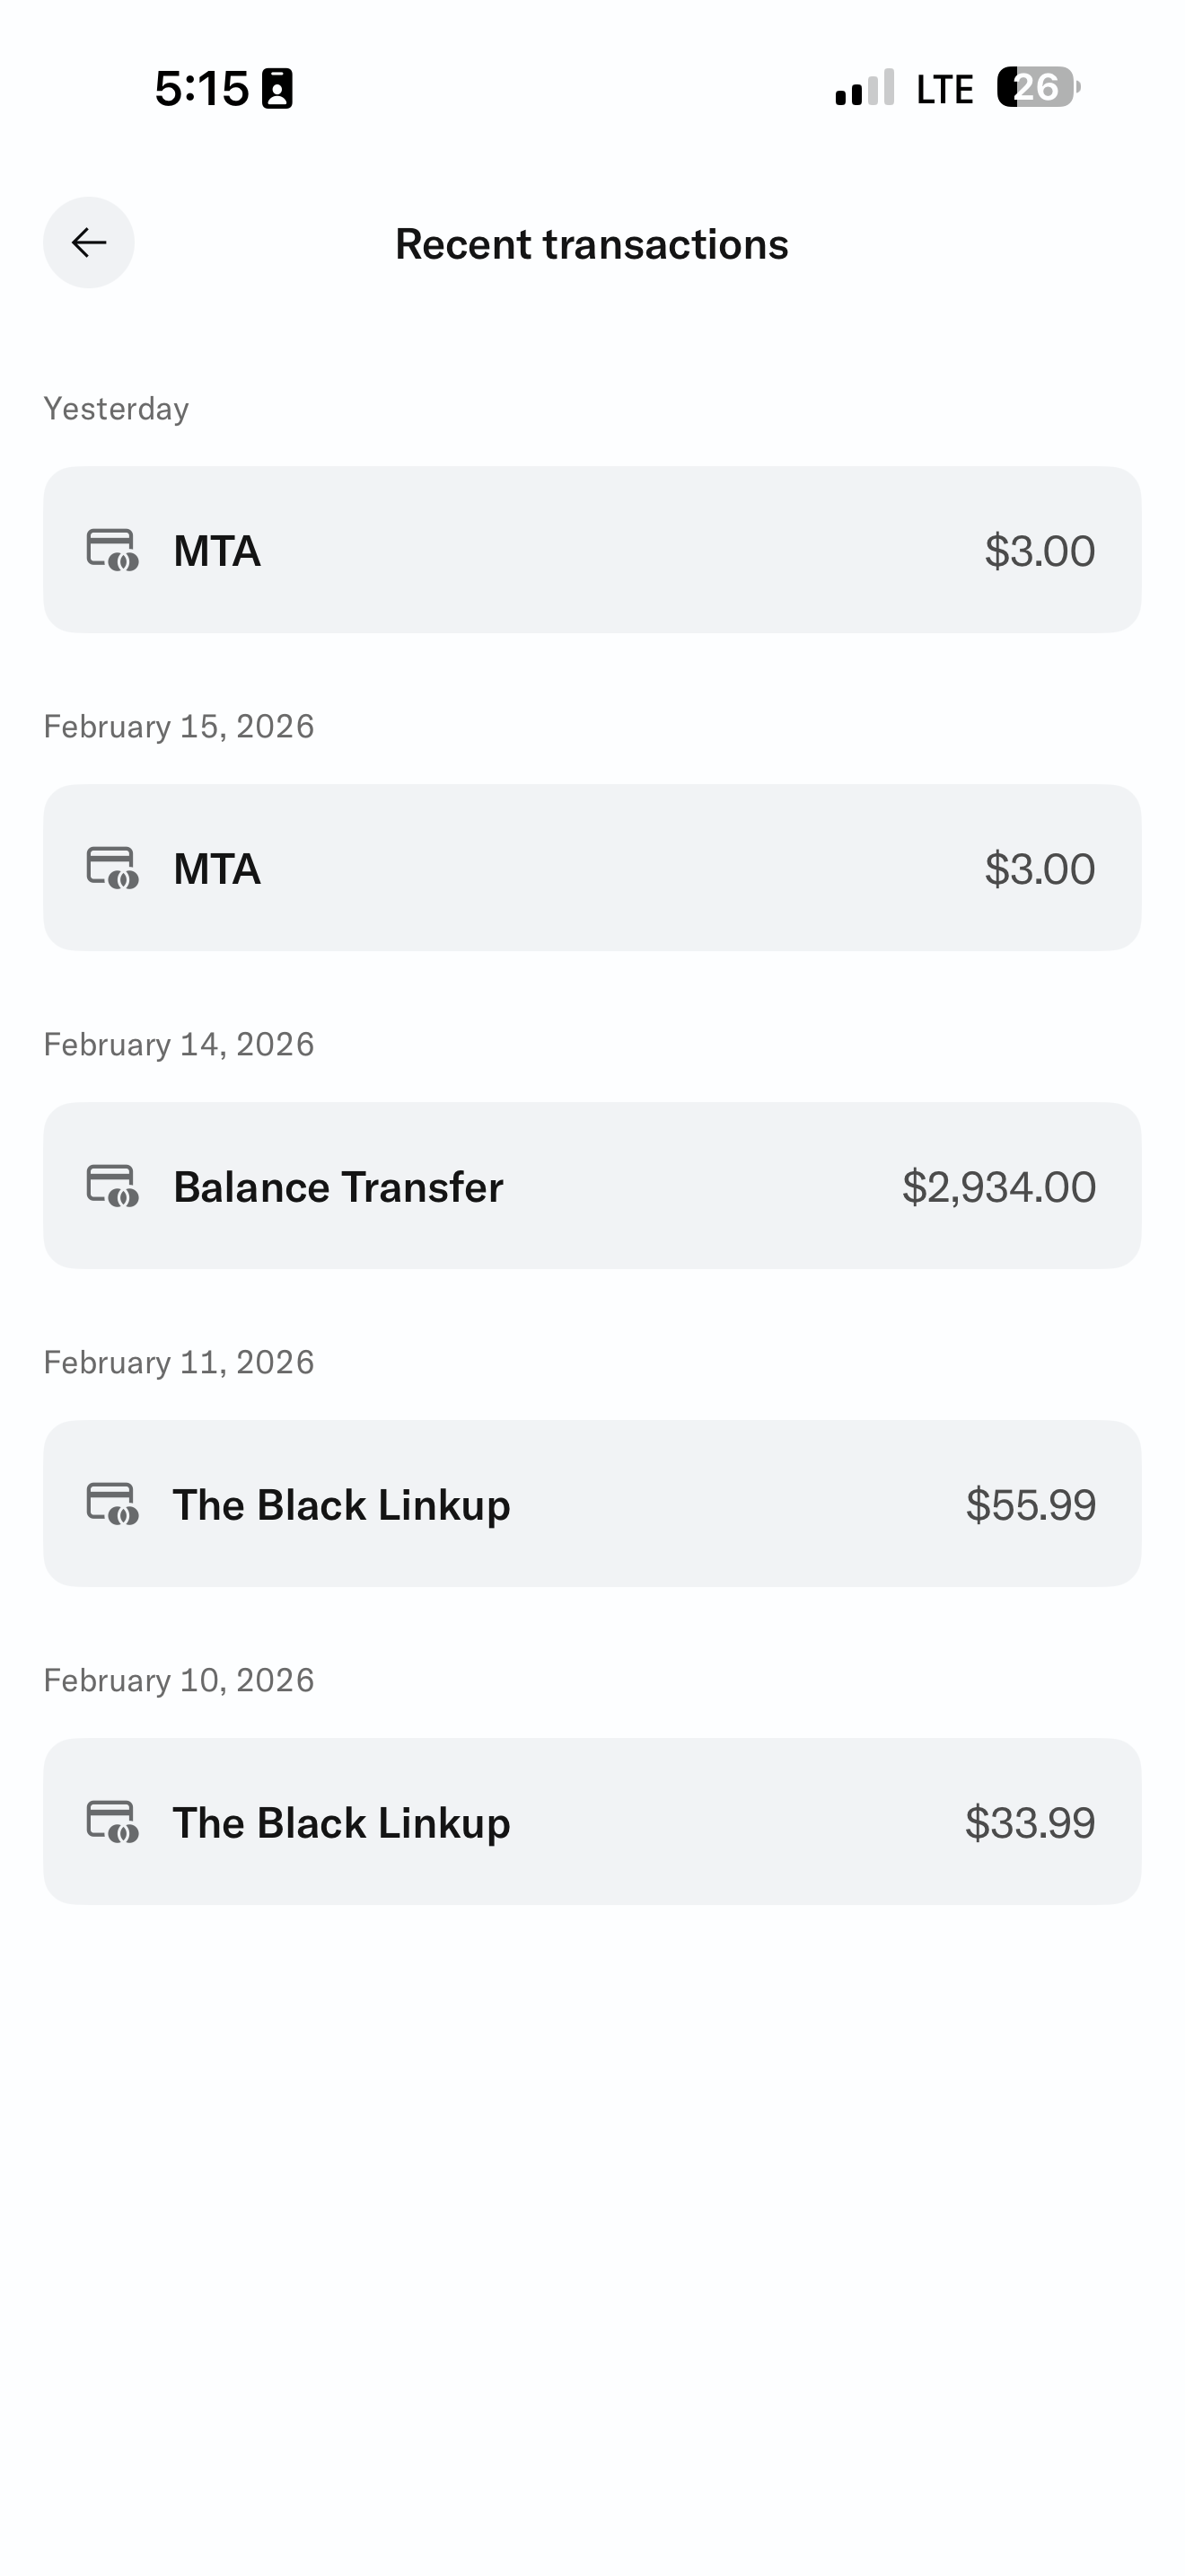Tap the battery indicator showing 26
Image resolution: width=1185 pixels, height=2576 pixels.
pyautogui.click(x=1037, y=88)
